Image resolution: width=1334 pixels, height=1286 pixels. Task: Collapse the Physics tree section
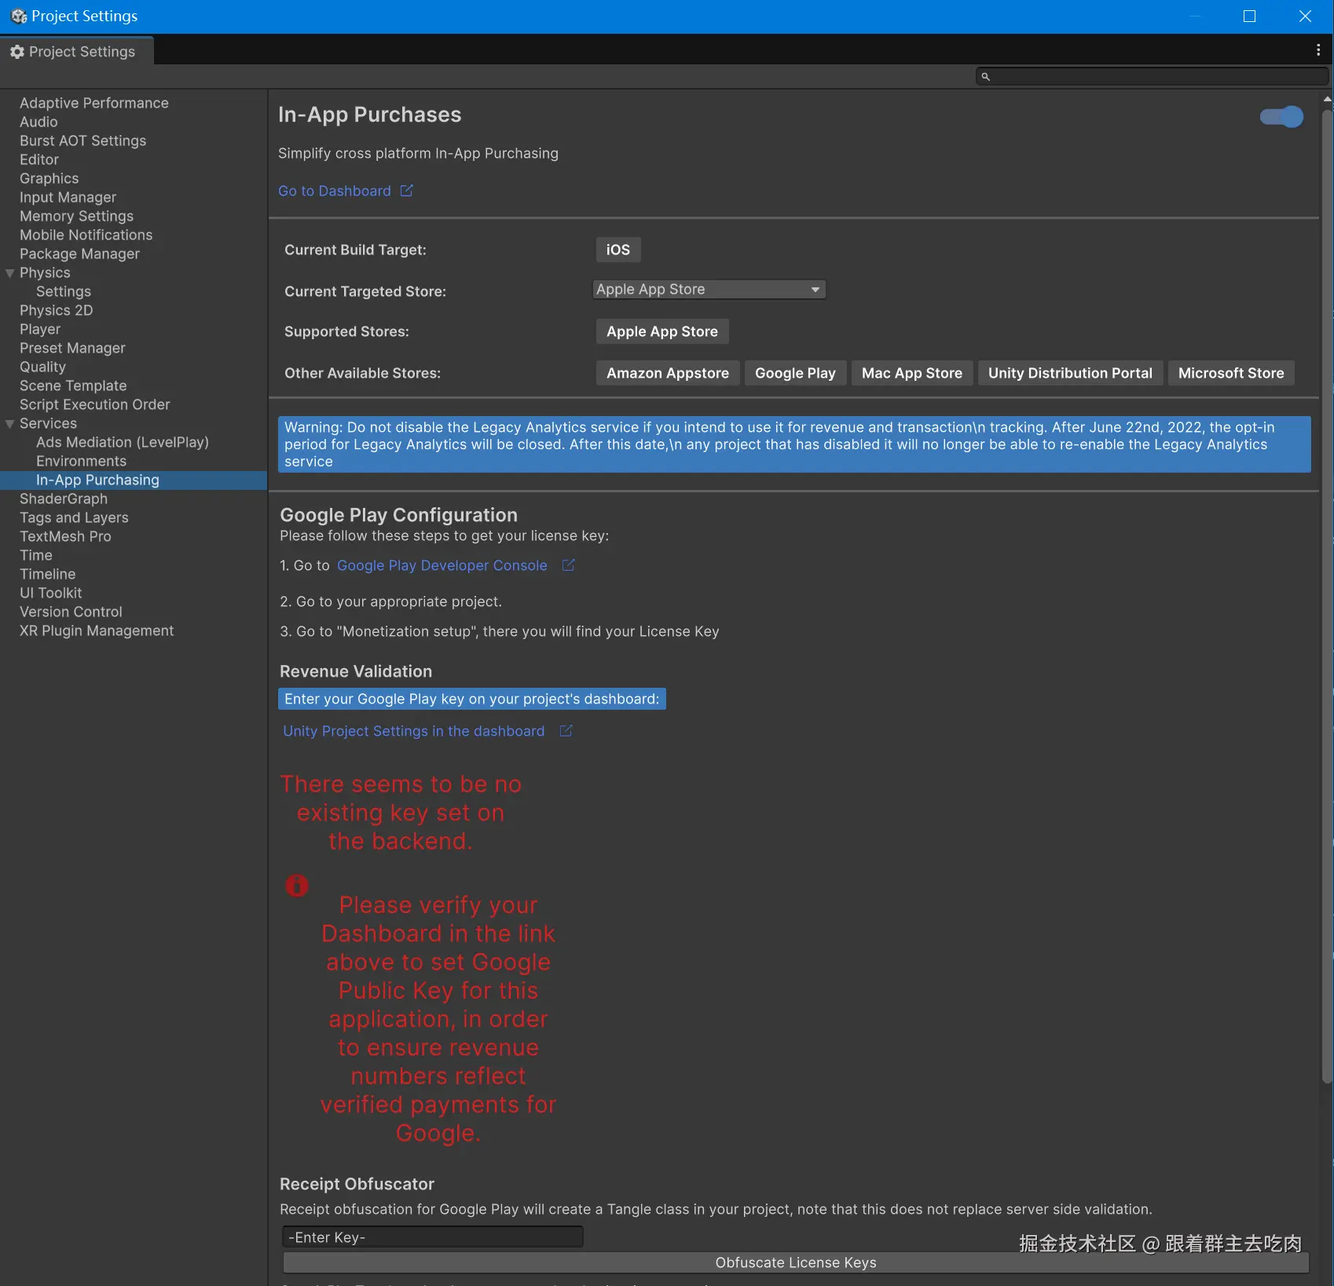pyautogui.click(x=10, y=273)
